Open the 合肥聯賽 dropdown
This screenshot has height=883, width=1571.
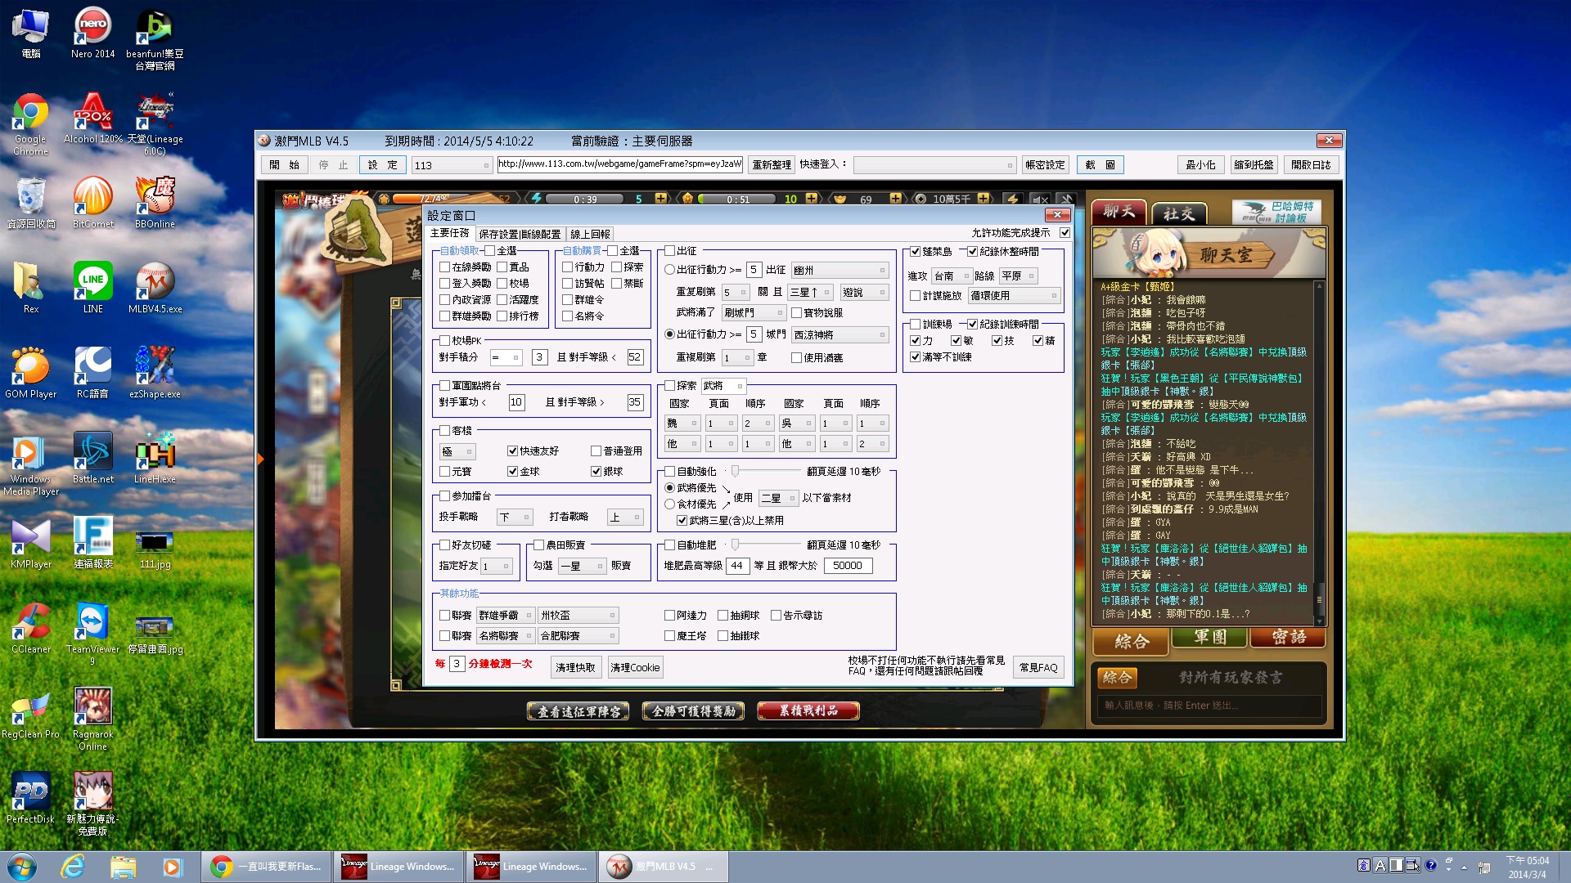tap(578, 636)
